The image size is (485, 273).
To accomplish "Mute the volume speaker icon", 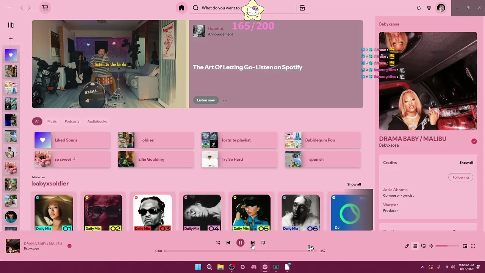I will 431,246.
